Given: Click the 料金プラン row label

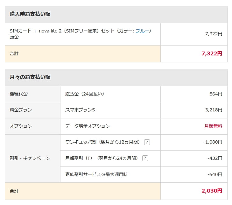Looking at the screenshot, I should [21, 110].
